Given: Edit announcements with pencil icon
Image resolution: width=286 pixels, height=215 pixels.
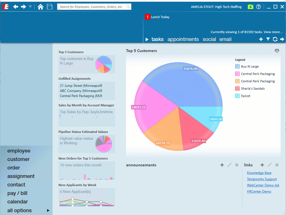Looking at the screenshot, I should pos(229,165).
